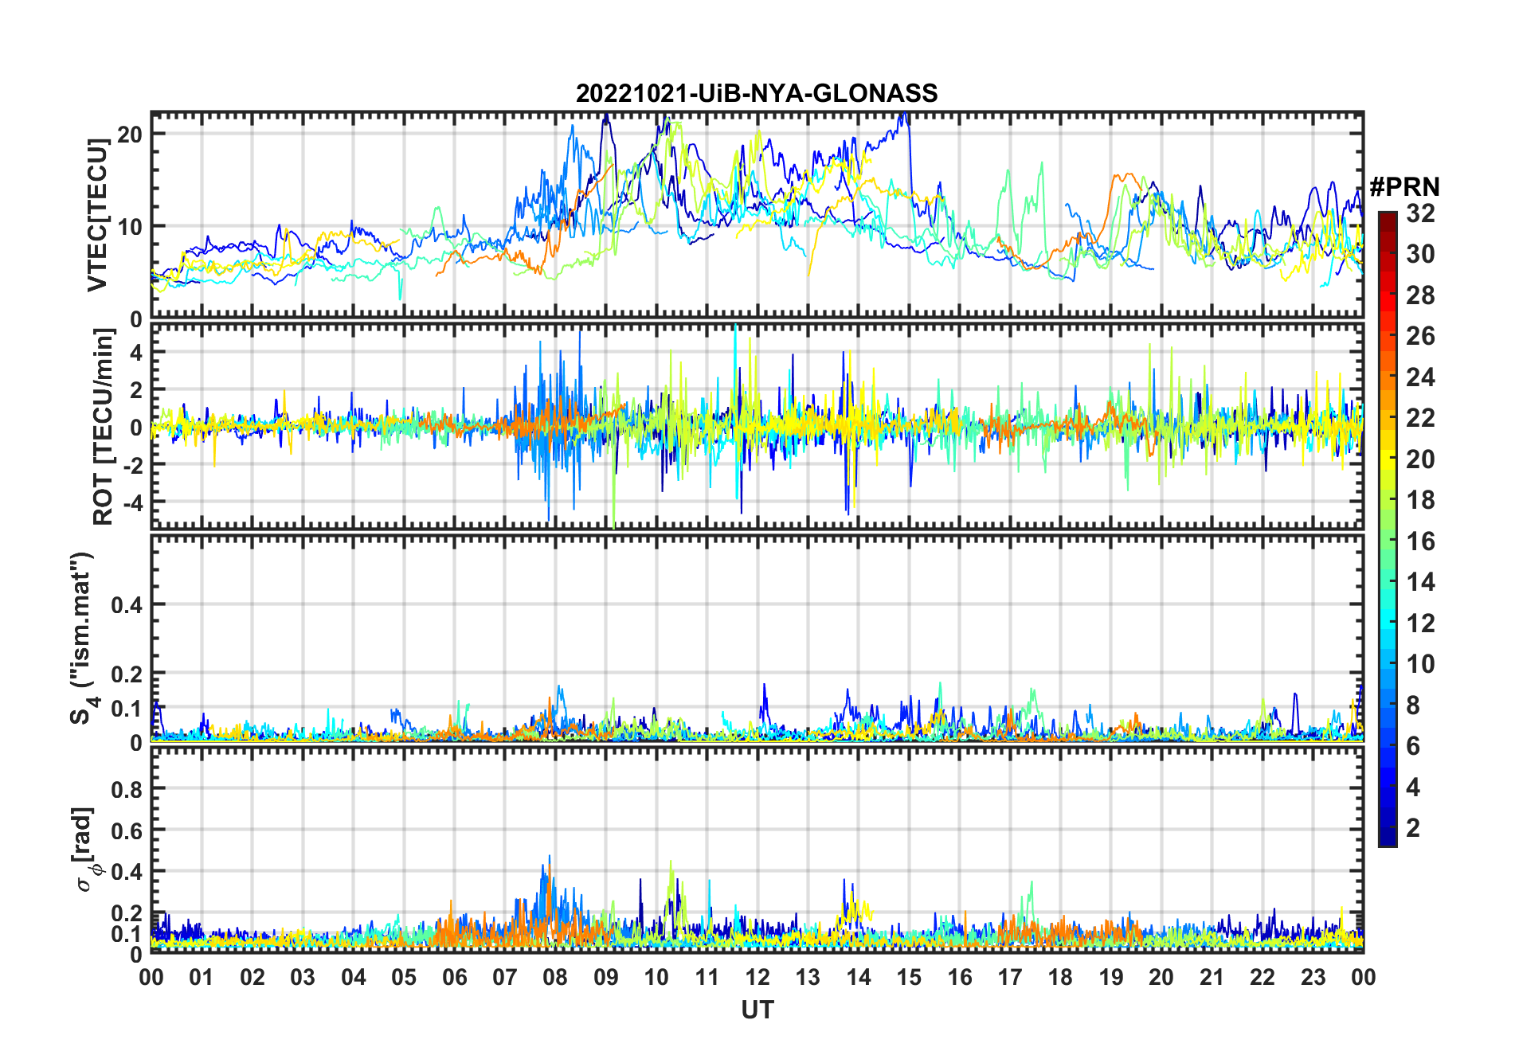
Task: Click the S4 ("ism.mat") y-axis label
Action: [x=84, y=638]
